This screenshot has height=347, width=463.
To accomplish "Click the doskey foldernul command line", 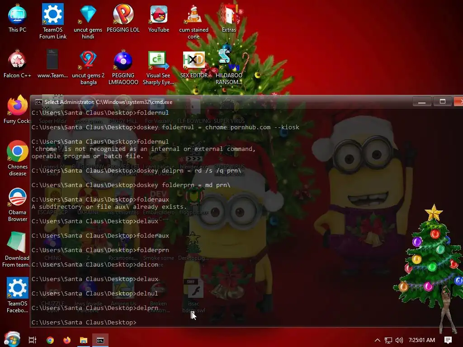I will point(165,127).
